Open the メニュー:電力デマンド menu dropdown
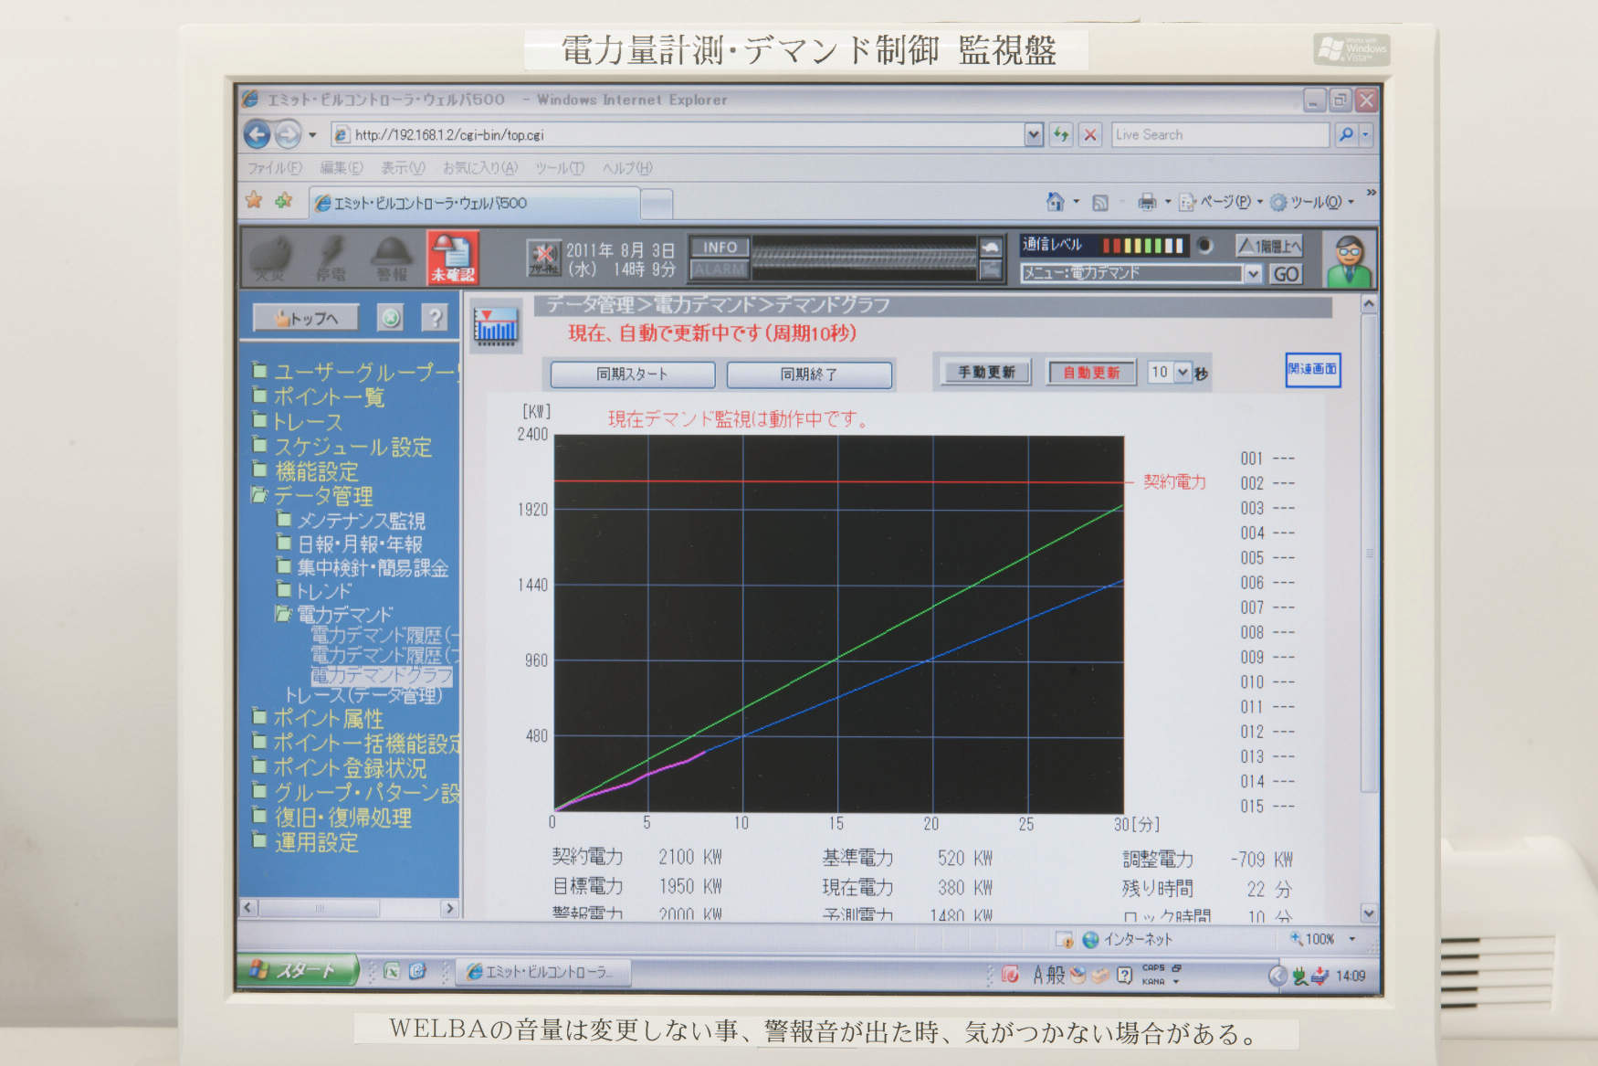This screenshot has width=1598, height=1066. coord(1253,273)
